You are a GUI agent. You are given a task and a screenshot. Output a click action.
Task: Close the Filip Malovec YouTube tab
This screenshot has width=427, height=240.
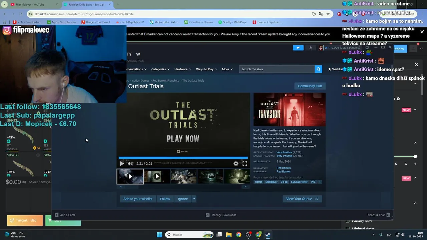[57, 5]
